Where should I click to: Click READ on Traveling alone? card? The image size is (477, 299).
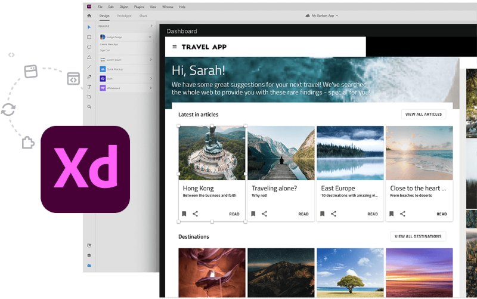pyautogui.click(x=303, y=214)
